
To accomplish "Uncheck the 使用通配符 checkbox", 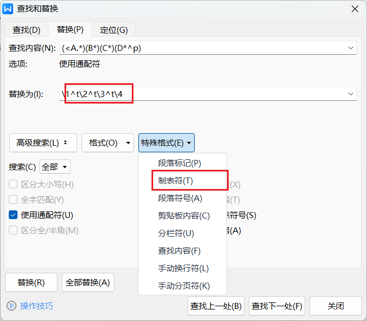I will click(13, 215).
